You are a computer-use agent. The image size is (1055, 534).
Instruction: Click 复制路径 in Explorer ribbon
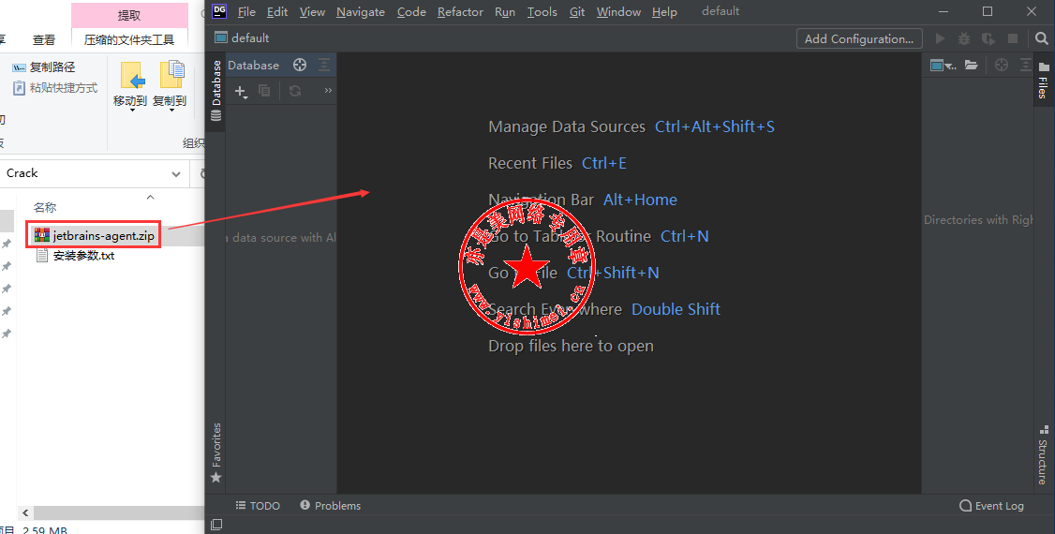click(x=44, y=67)
